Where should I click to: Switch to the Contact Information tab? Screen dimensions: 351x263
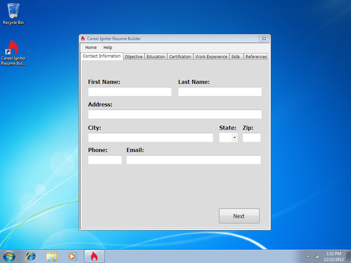[102, 56]
